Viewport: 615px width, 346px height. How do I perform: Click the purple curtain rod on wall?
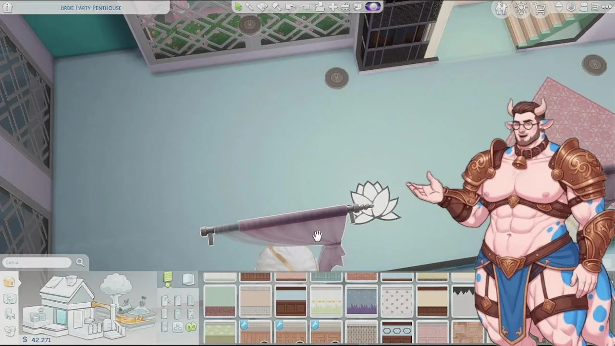286,222
